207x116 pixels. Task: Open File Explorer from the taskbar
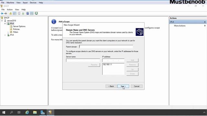pos(35,112)
